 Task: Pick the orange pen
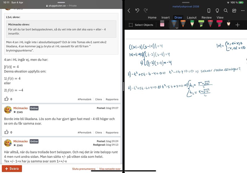tap(183, 24)
